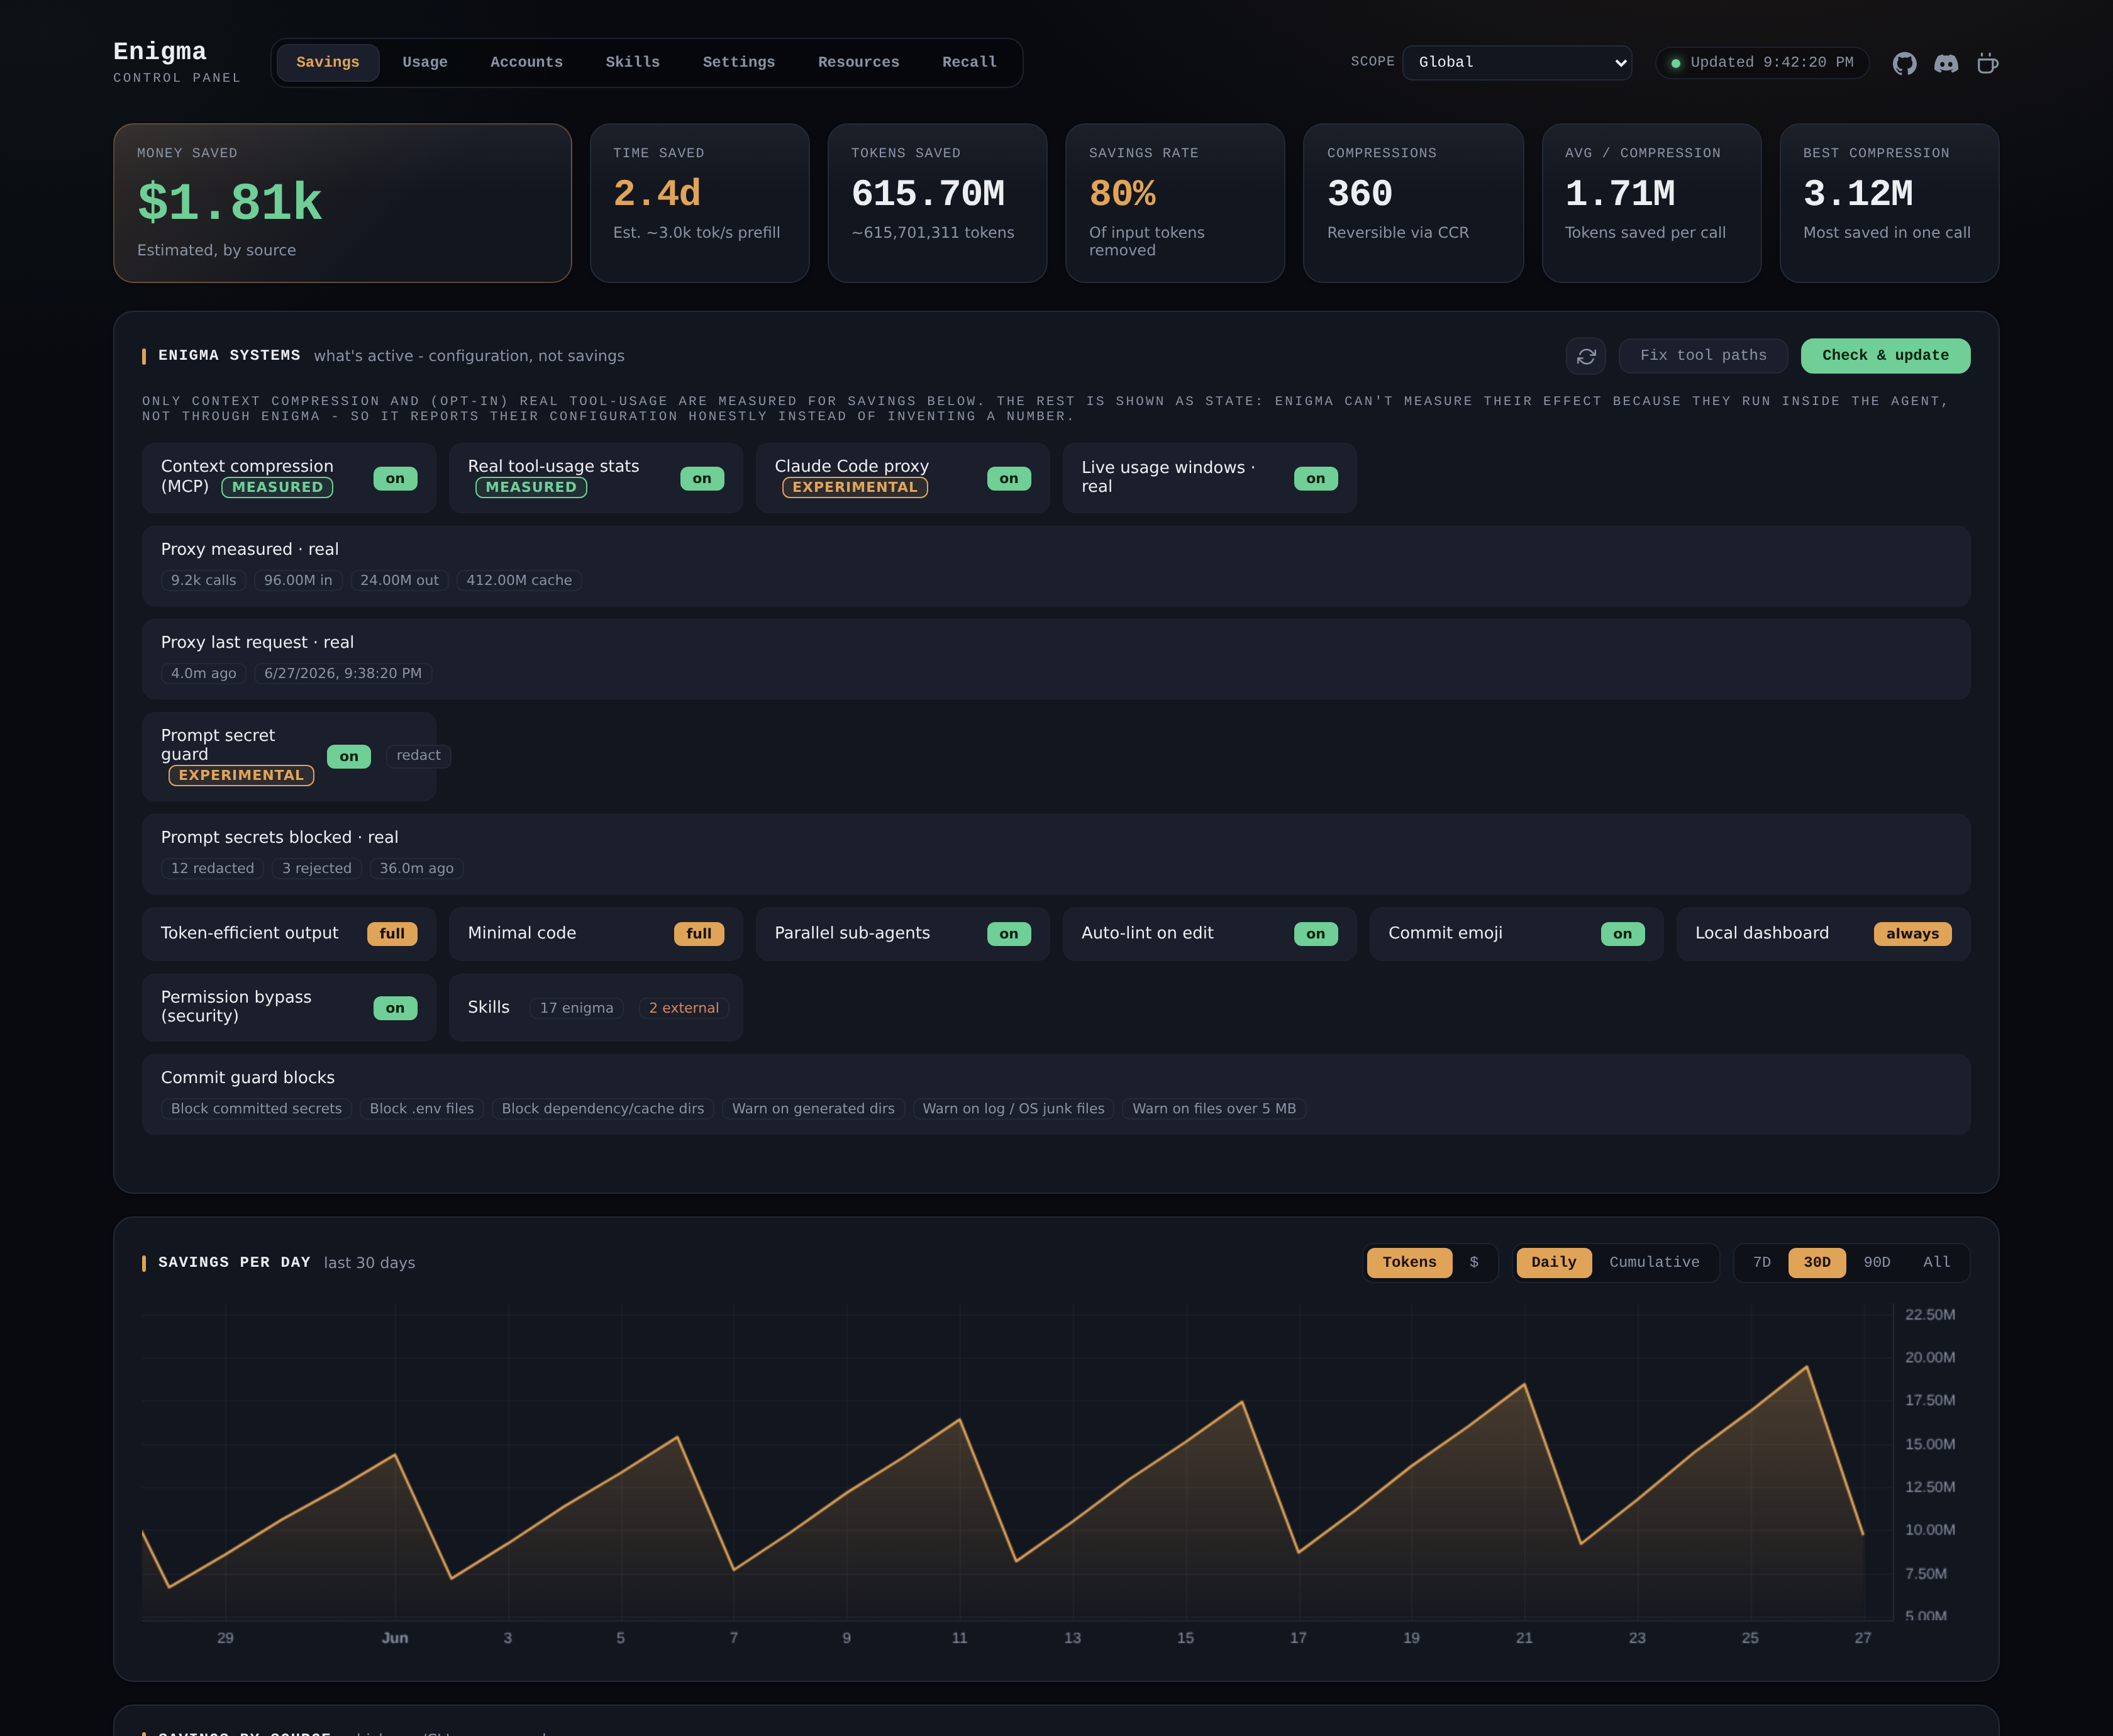Go to the Skills tab
The width and height of the screenshot is (2113, 1736).
633,62
